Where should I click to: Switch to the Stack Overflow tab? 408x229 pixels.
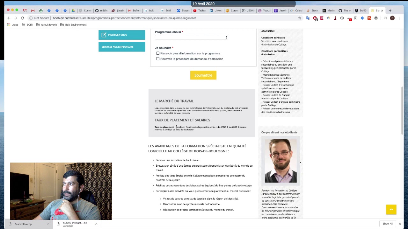[312, 10]
